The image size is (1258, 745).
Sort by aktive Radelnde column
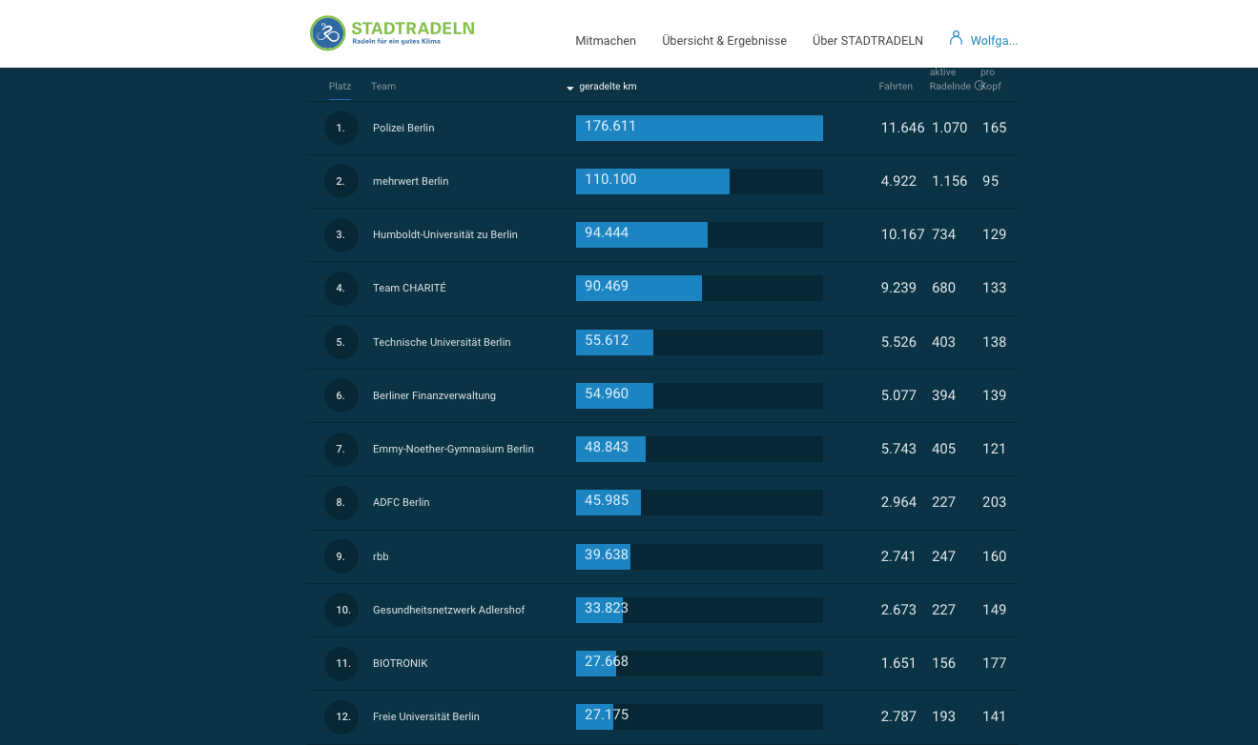tap(950, 79)
